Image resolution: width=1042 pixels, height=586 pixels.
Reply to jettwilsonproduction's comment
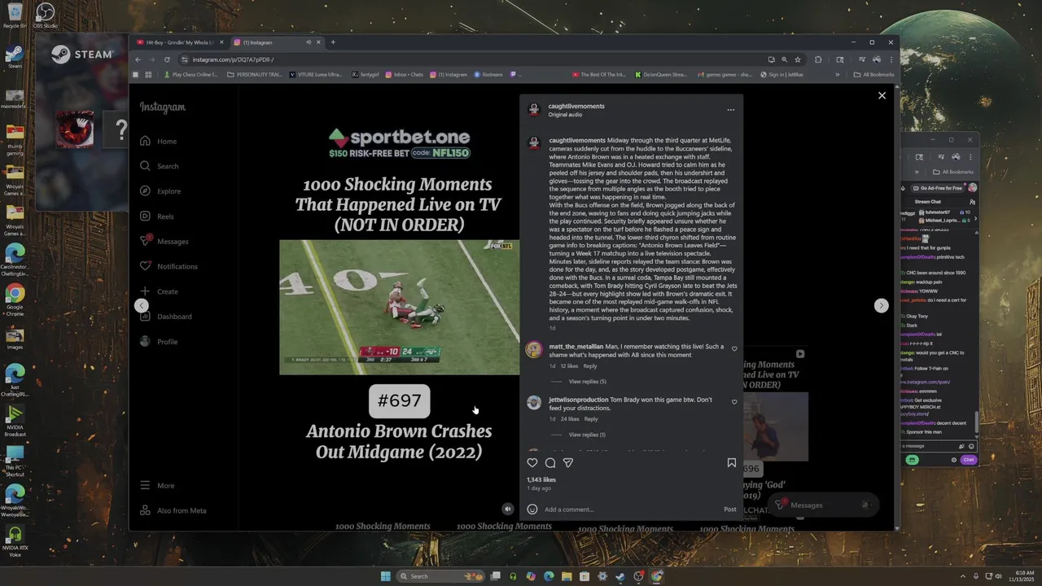[591, 419]
